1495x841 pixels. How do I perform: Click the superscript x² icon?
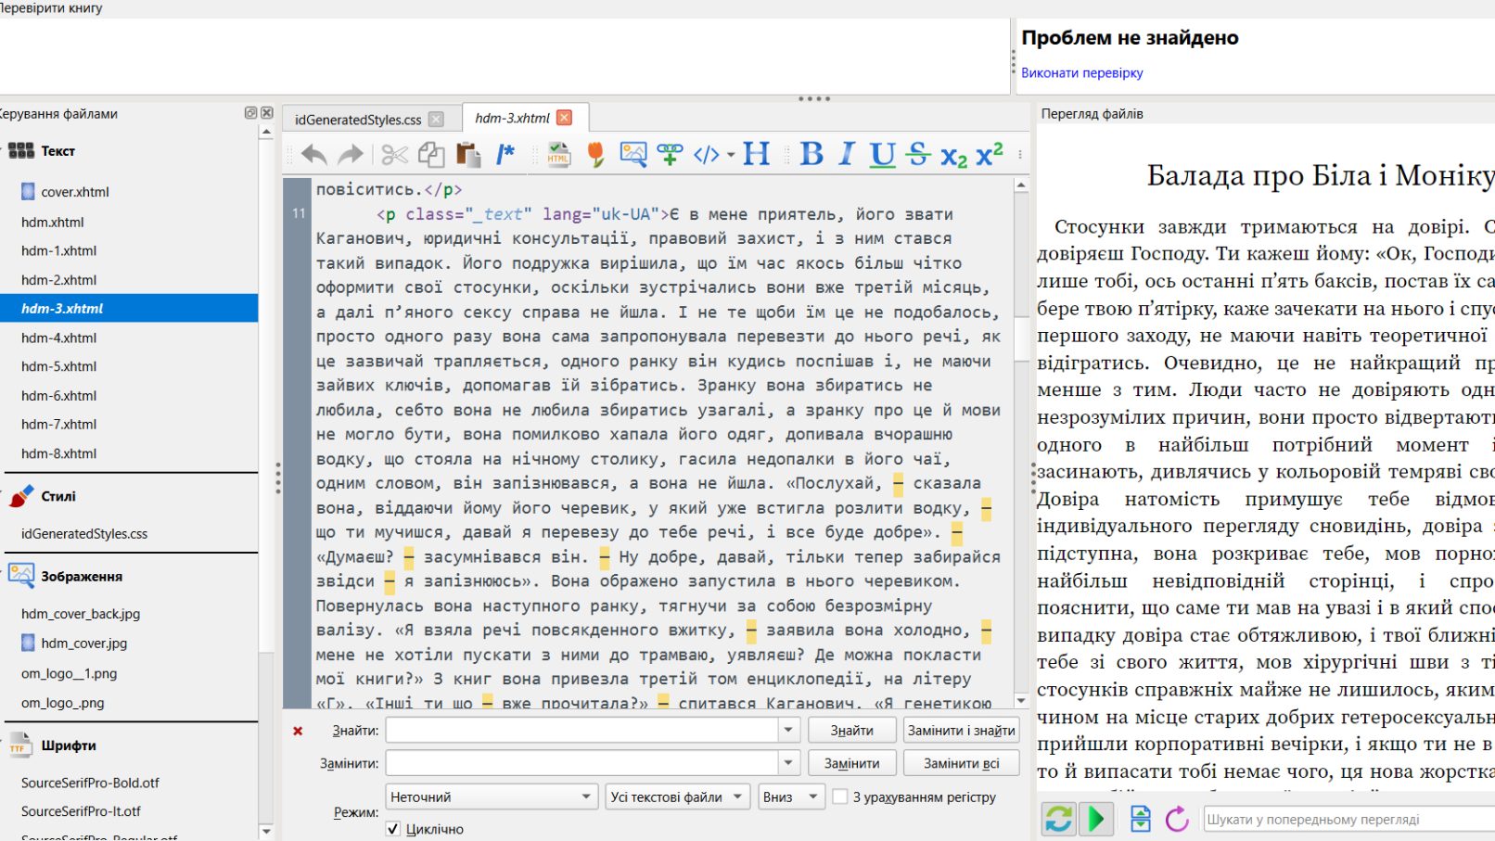pyautogui.click(x=989, y=154)
